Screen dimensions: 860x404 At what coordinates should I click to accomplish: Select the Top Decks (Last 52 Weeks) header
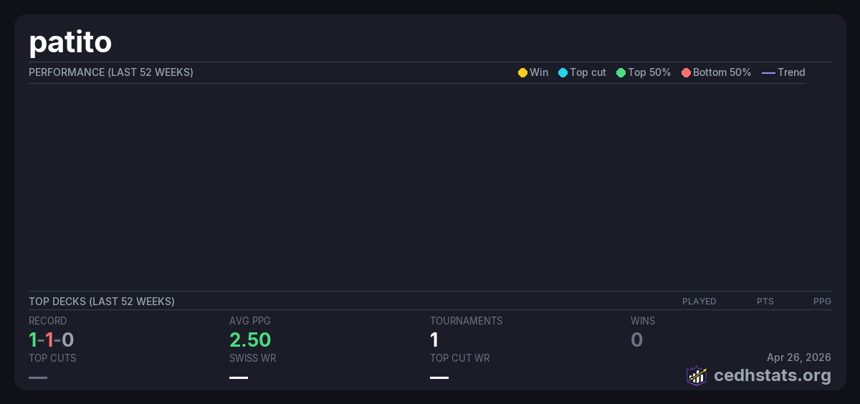pos(102,302)
